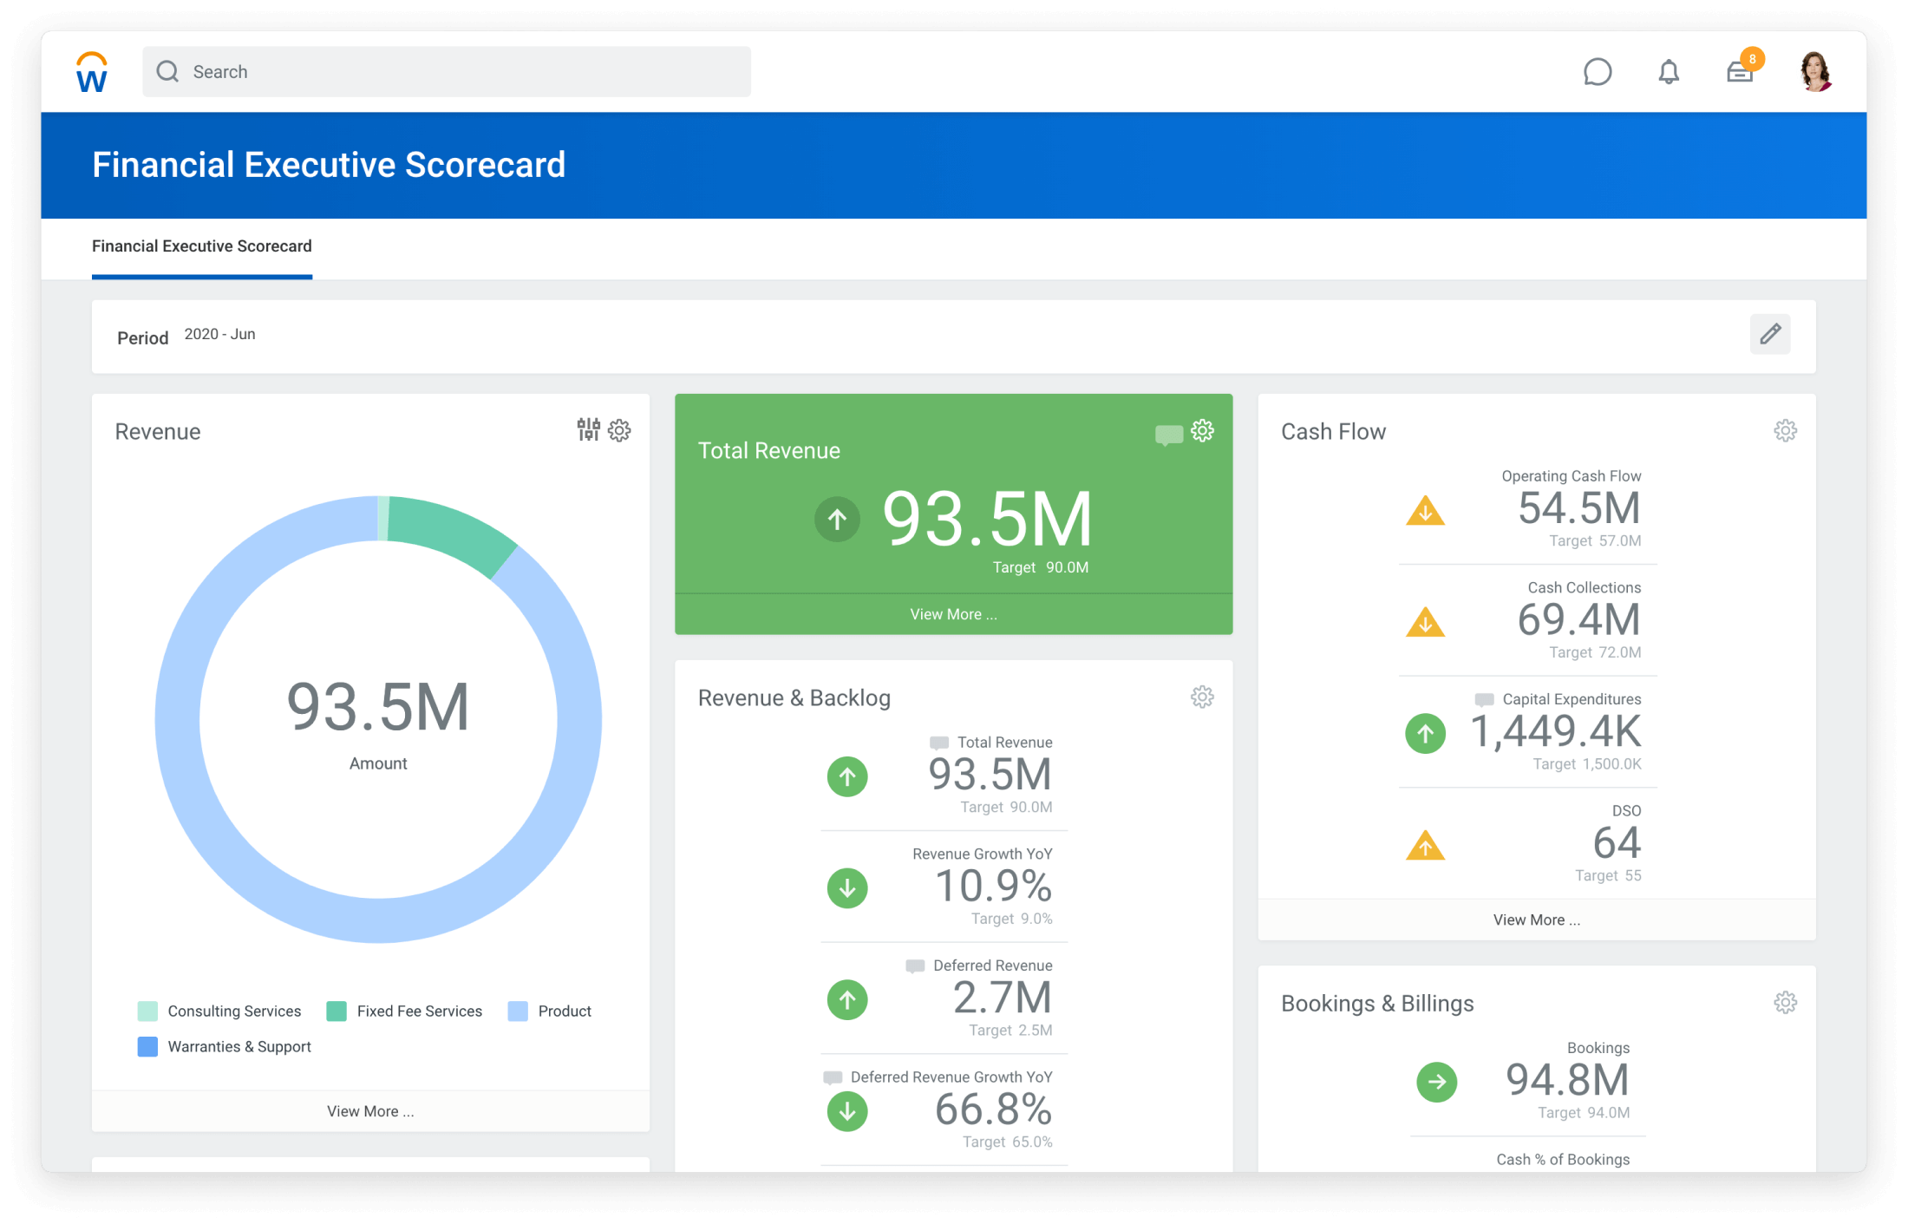Click View More under Cash Flow
This screenshot has height=1224, width=1908.
pyautogui.click(x=1536, y=920)
